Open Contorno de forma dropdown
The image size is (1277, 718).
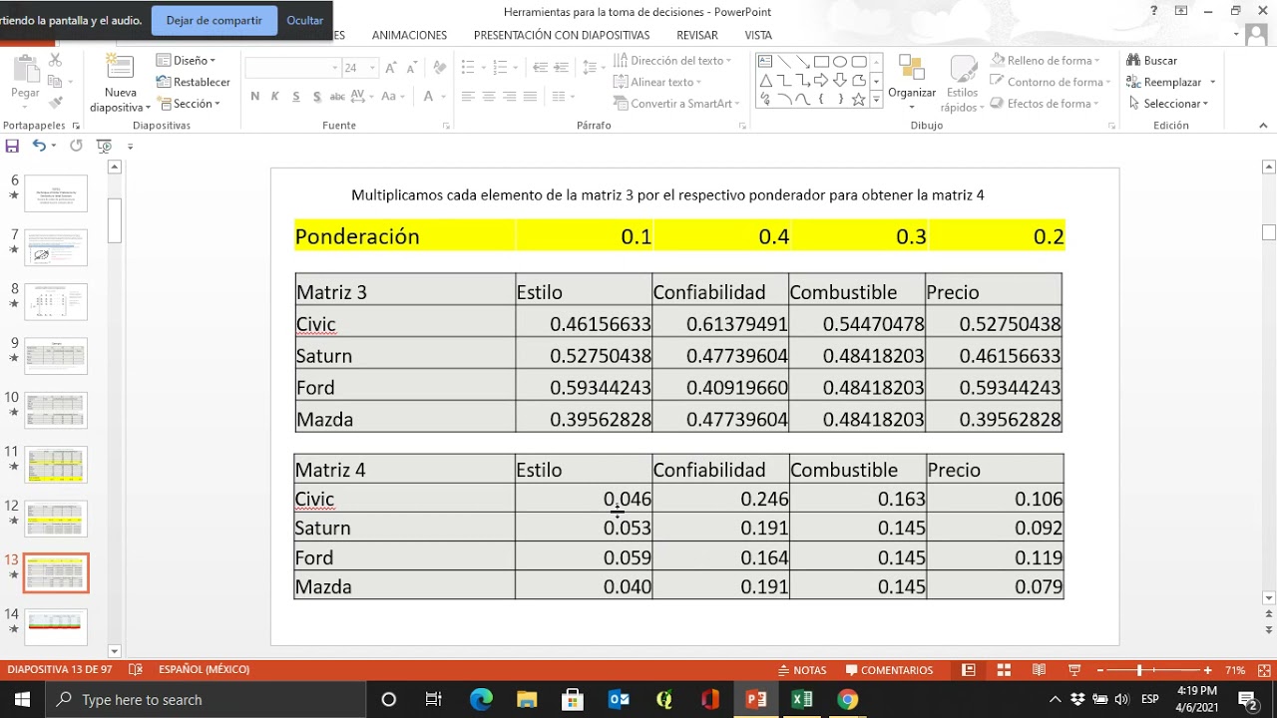tap(1051, 82)
